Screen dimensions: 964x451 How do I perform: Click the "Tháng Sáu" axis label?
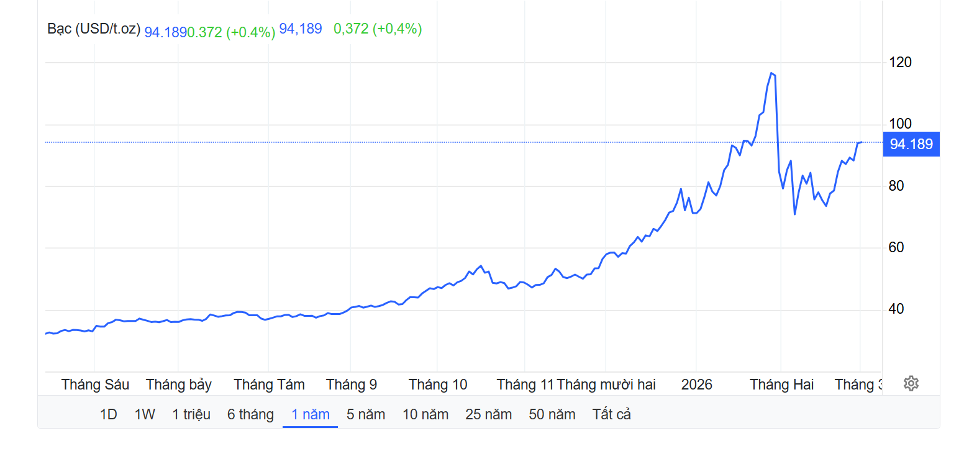coord(95,385)
